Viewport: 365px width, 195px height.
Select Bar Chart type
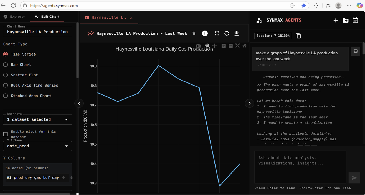[6, 64]
